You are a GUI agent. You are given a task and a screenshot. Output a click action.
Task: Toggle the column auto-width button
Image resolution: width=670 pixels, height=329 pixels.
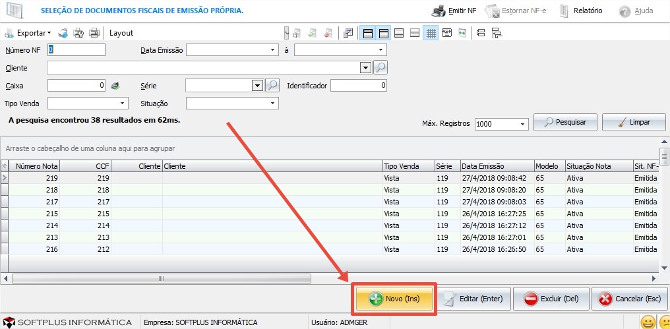pyautogui.click(x=447, y=33)
